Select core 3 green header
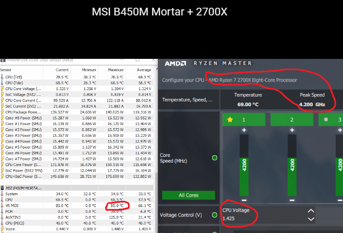This screenshot has height=233, width=343. [x=331, y=120]
